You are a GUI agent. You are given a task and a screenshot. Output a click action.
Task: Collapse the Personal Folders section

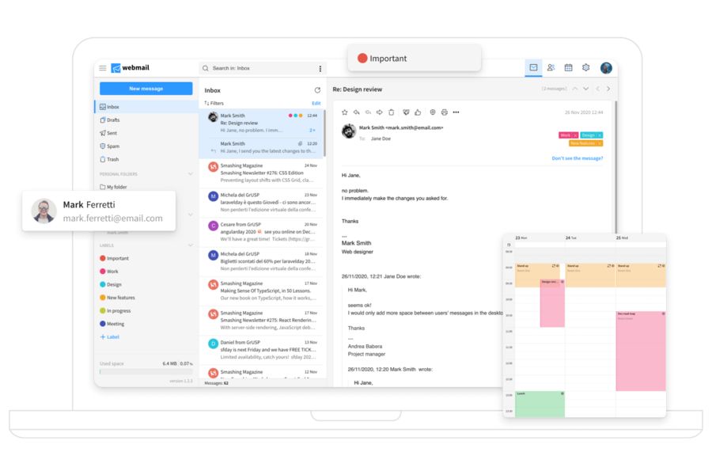(x=190, y=174)
